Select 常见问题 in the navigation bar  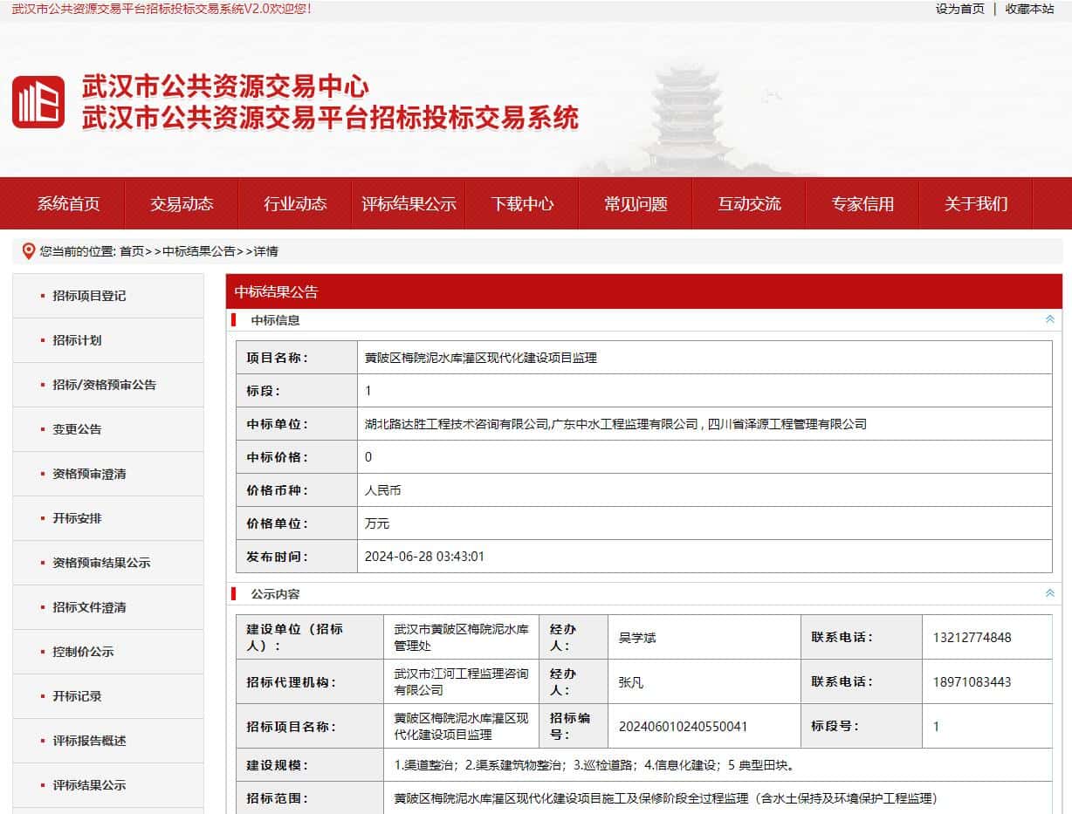(636, 204)
